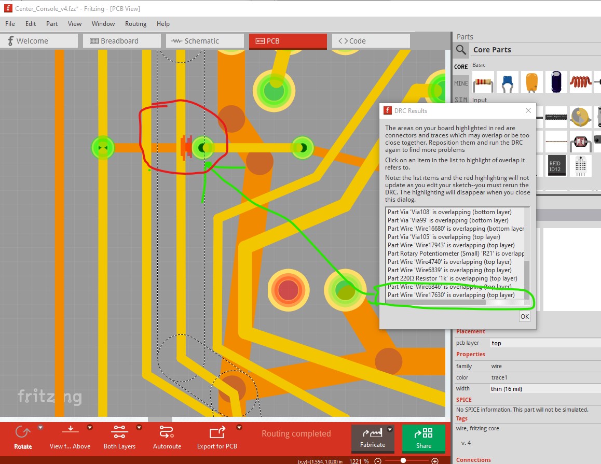Open the Rotate options dropdown arrow
The width and height of the screenshot is (601, 464).
[x=40, y=428]
